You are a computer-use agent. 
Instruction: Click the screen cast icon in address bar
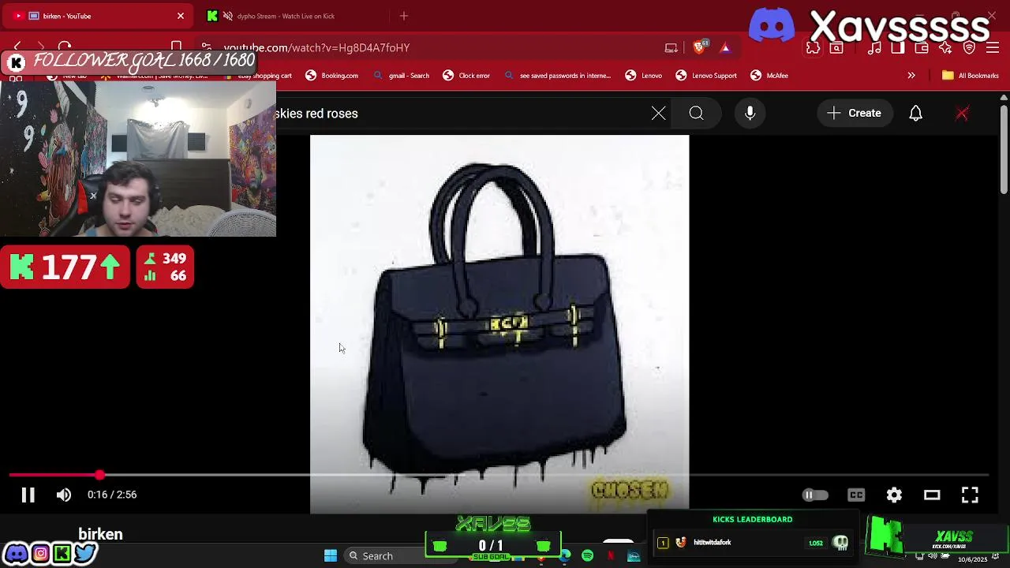(671, 48)
